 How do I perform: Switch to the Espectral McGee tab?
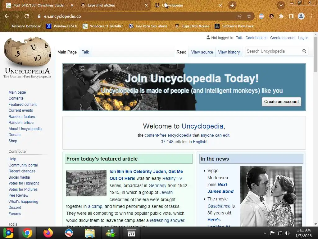(x=114, y=5)
